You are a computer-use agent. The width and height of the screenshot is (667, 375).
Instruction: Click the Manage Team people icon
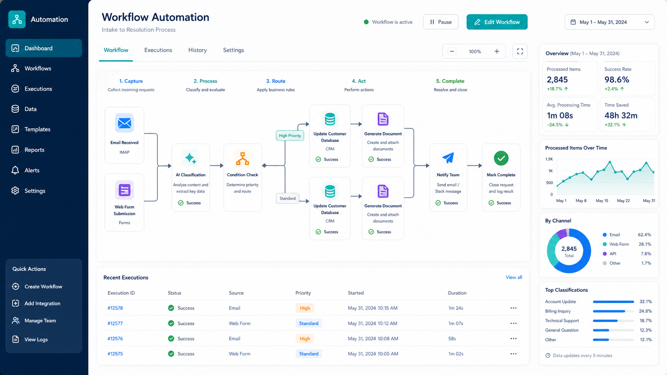pyautogui.click(x=16, y=320)
